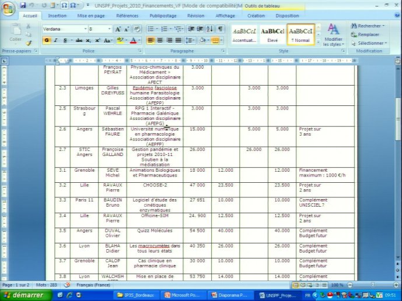Center-align the paragraph
402x301 pixels.
click(160, 40)
